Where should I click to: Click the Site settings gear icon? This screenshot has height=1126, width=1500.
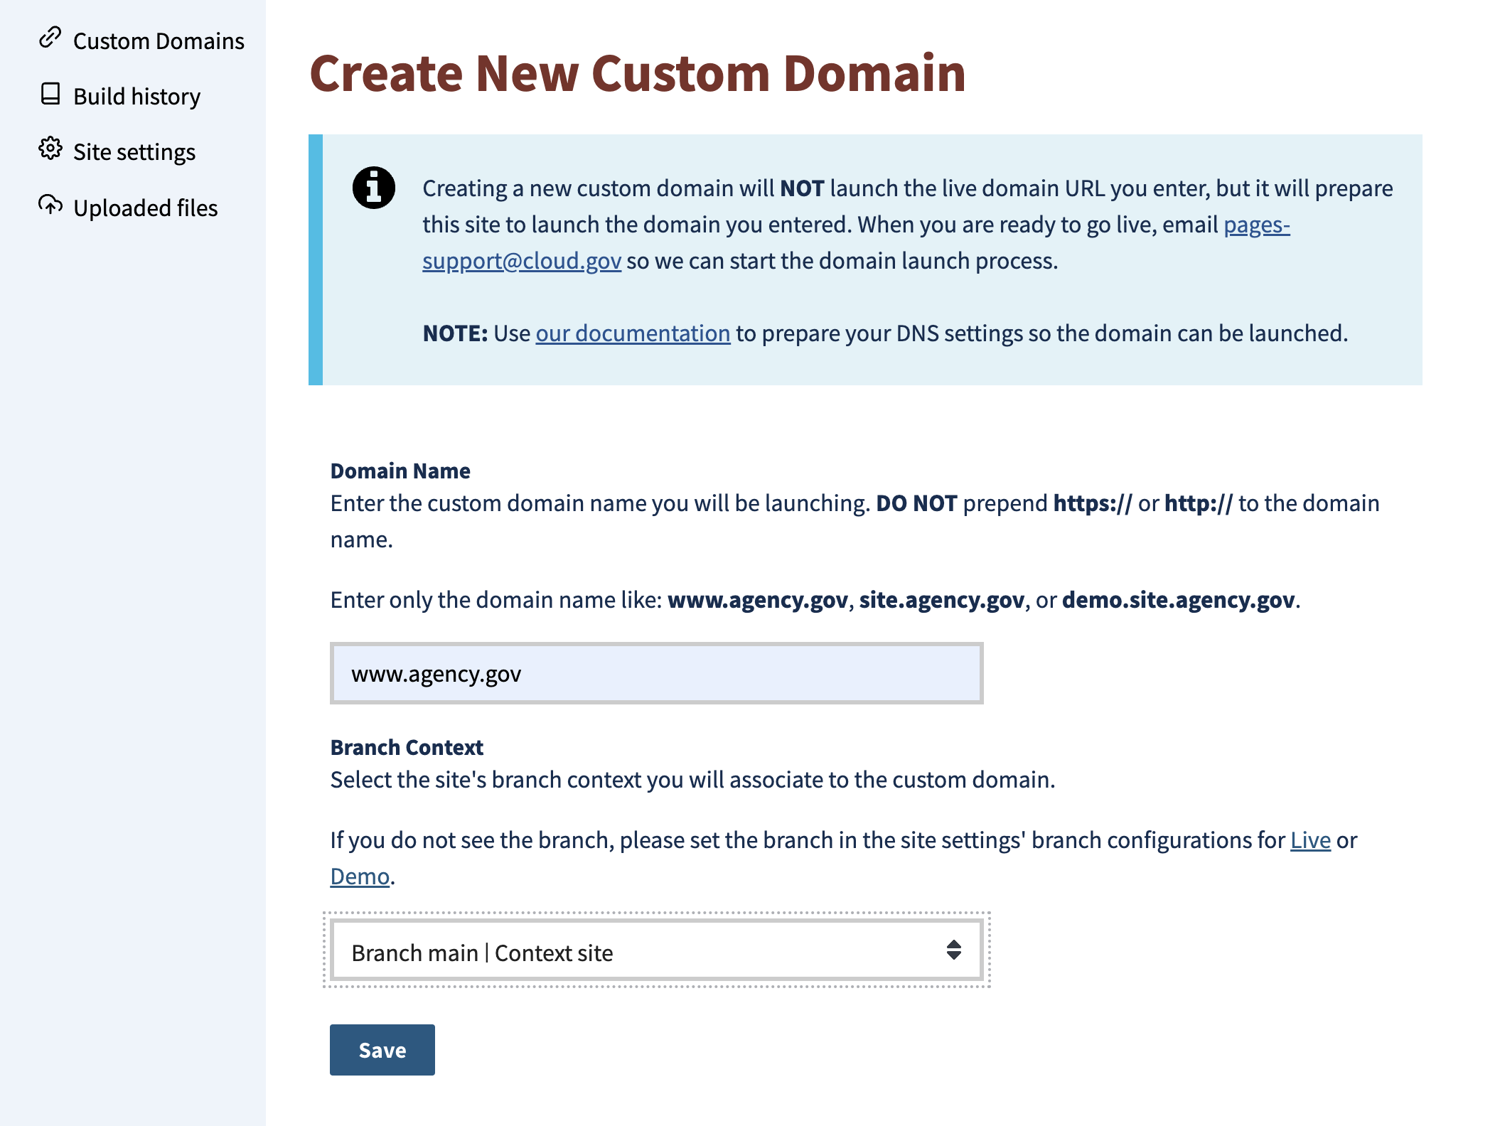tap(50, 151)
